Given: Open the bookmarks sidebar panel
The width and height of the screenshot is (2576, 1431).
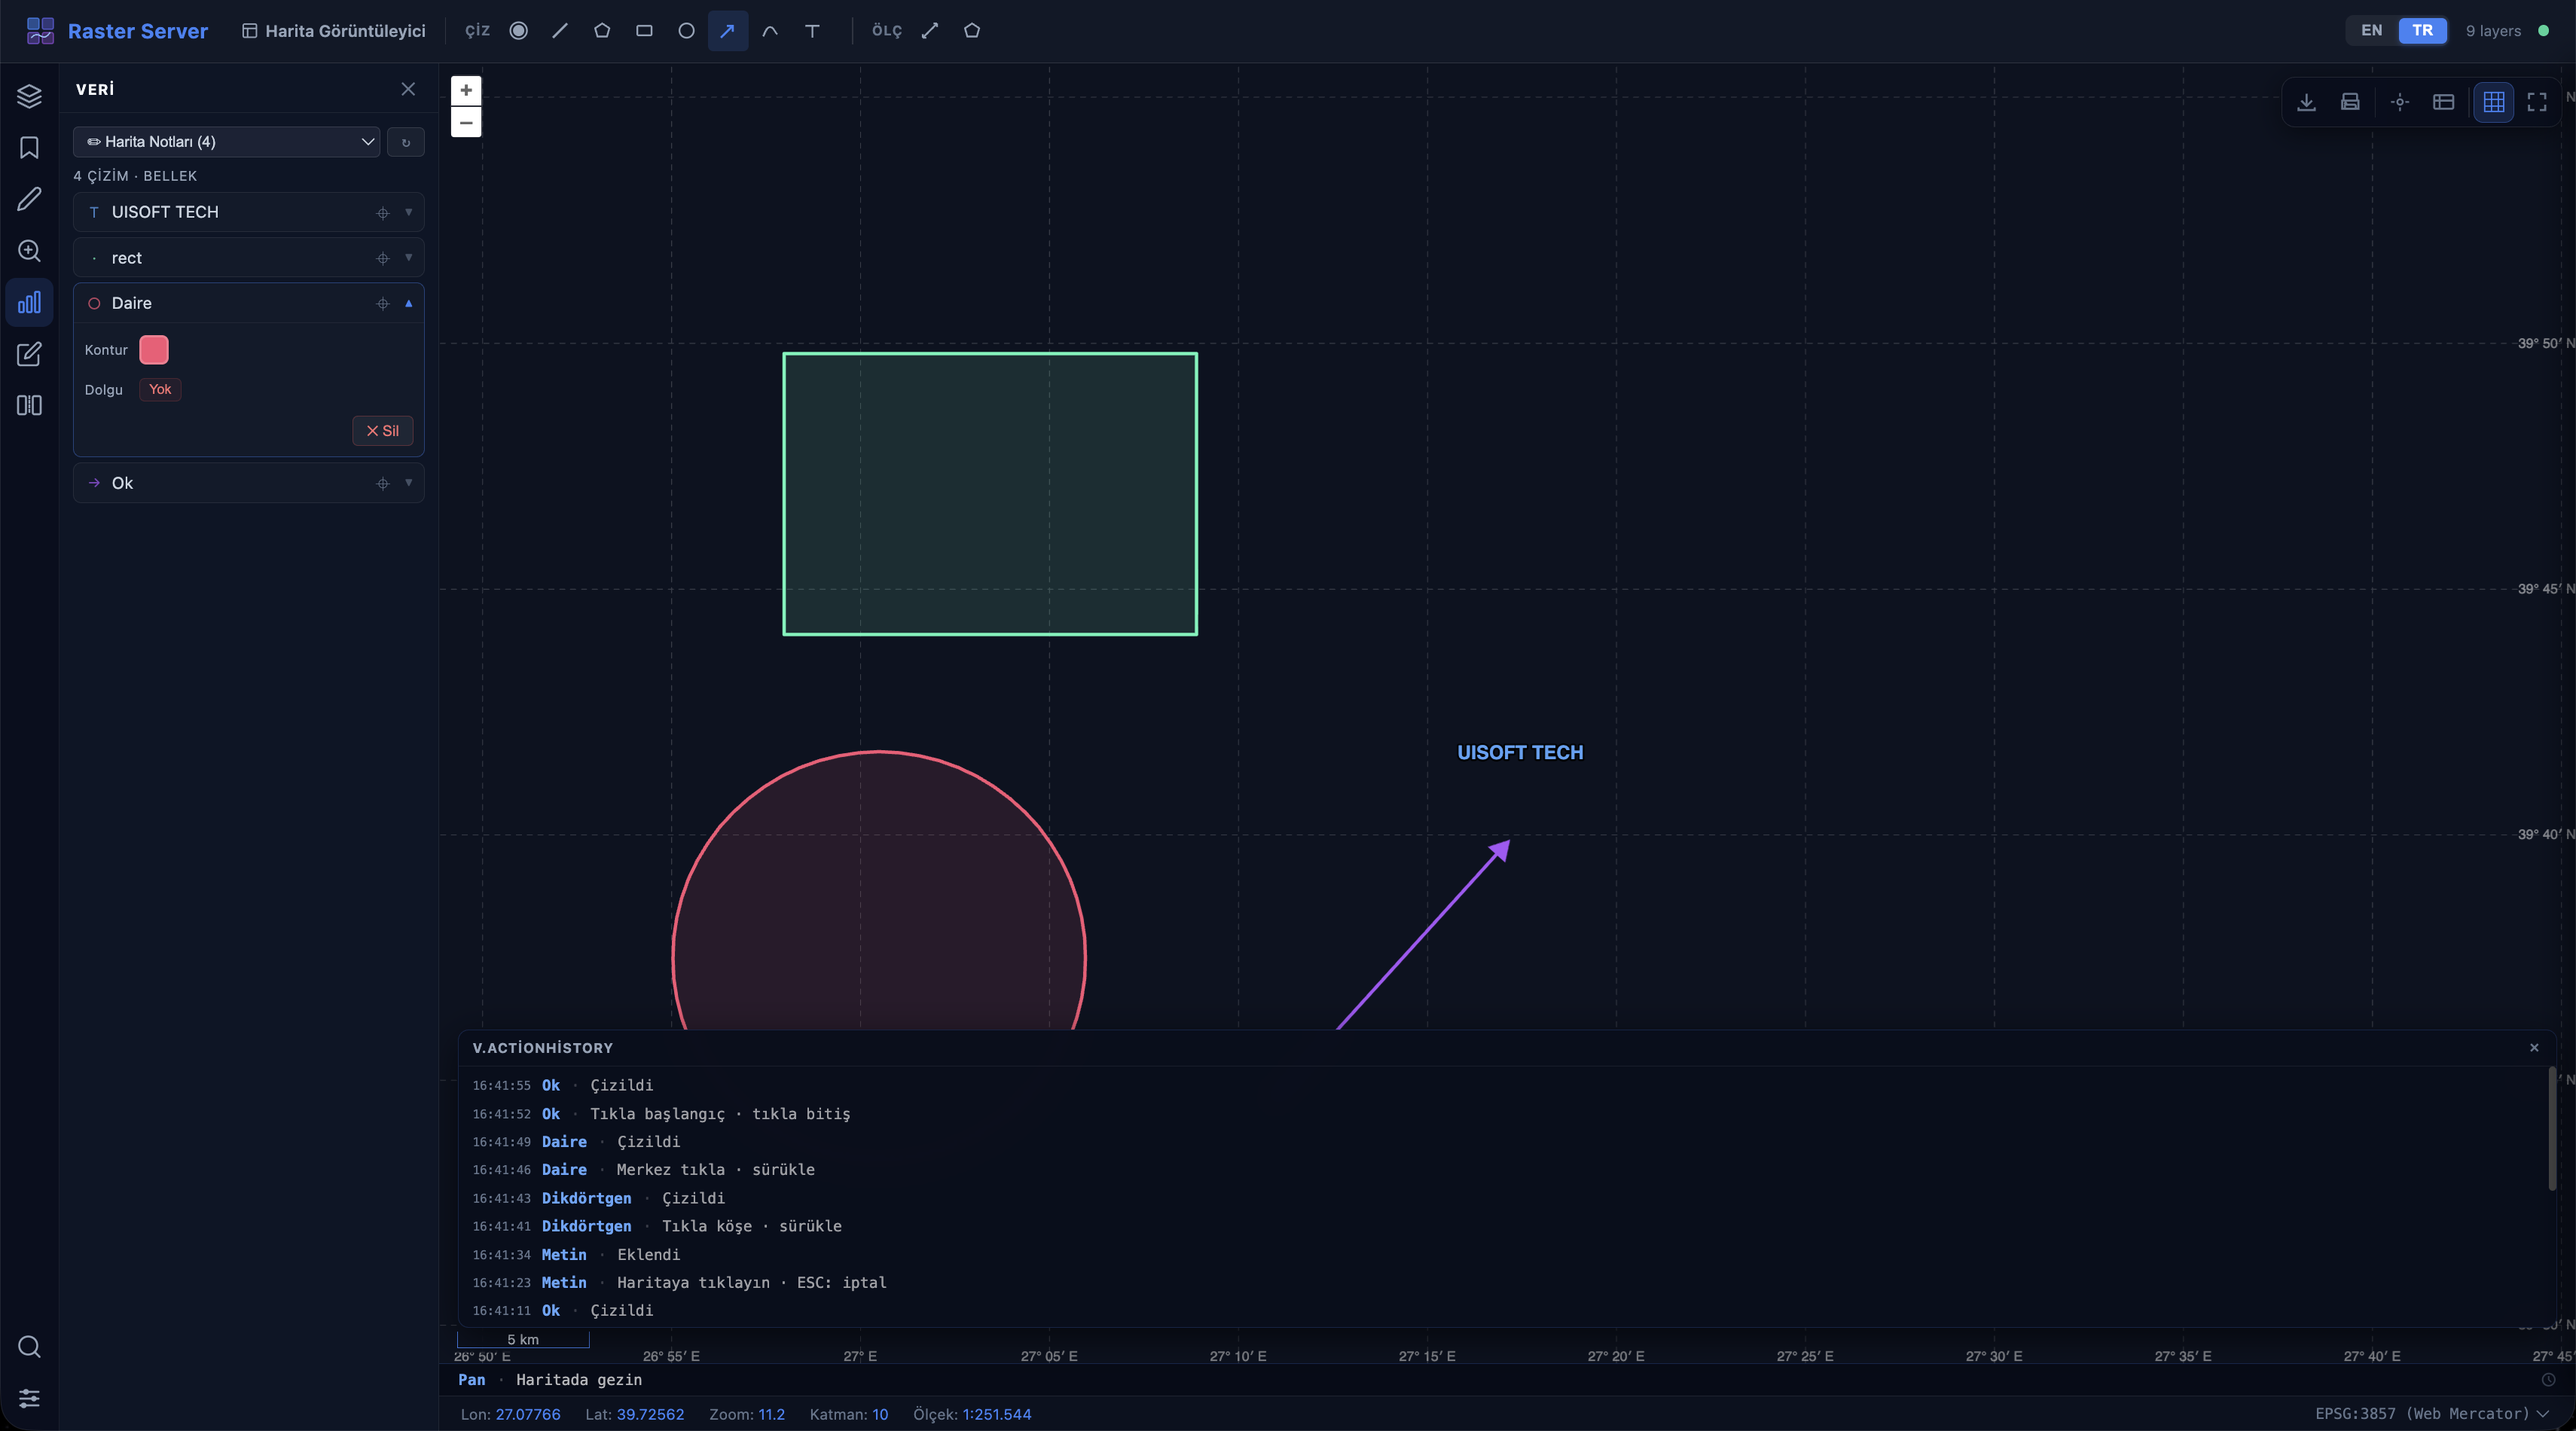Looking at the screenshot, I should click(x=29, y=148).
